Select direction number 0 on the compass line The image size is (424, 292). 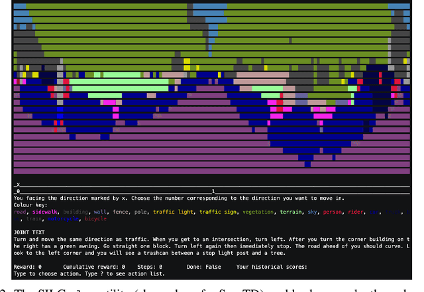pyautogui.click(x=18, y=191)
